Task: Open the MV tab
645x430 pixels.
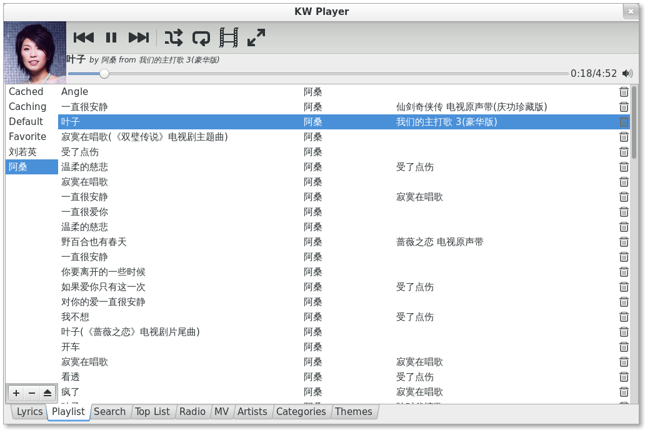Action: (221, 412)
